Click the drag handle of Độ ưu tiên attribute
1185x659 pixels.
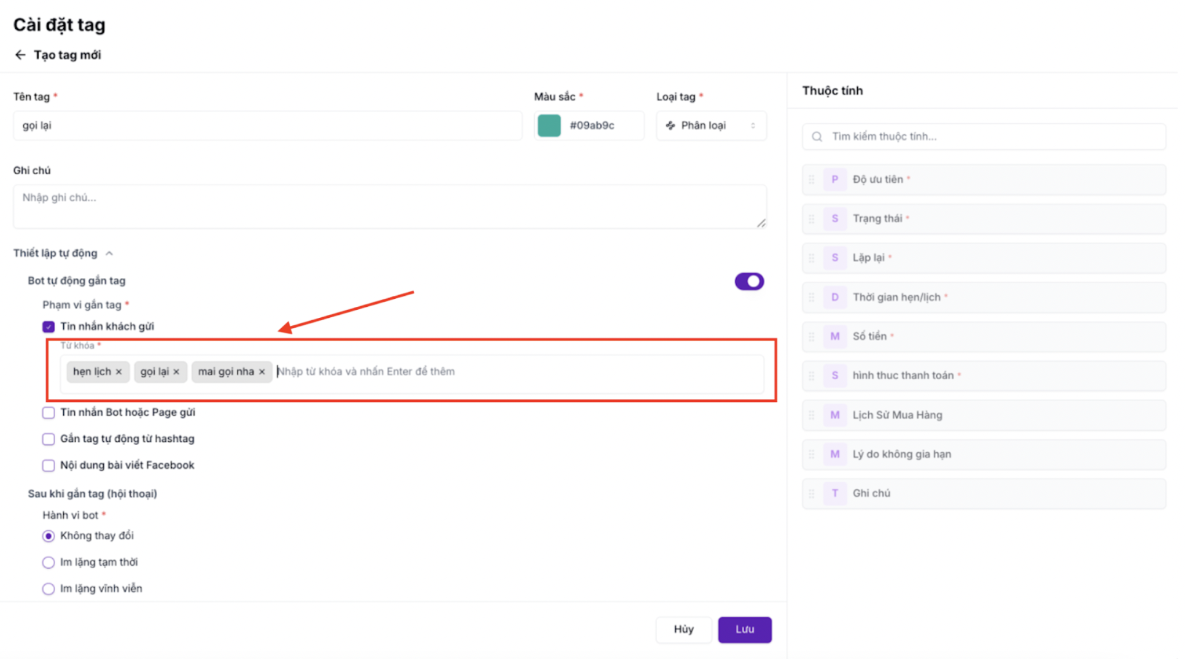pyautogui.click(x=812, y=180)
